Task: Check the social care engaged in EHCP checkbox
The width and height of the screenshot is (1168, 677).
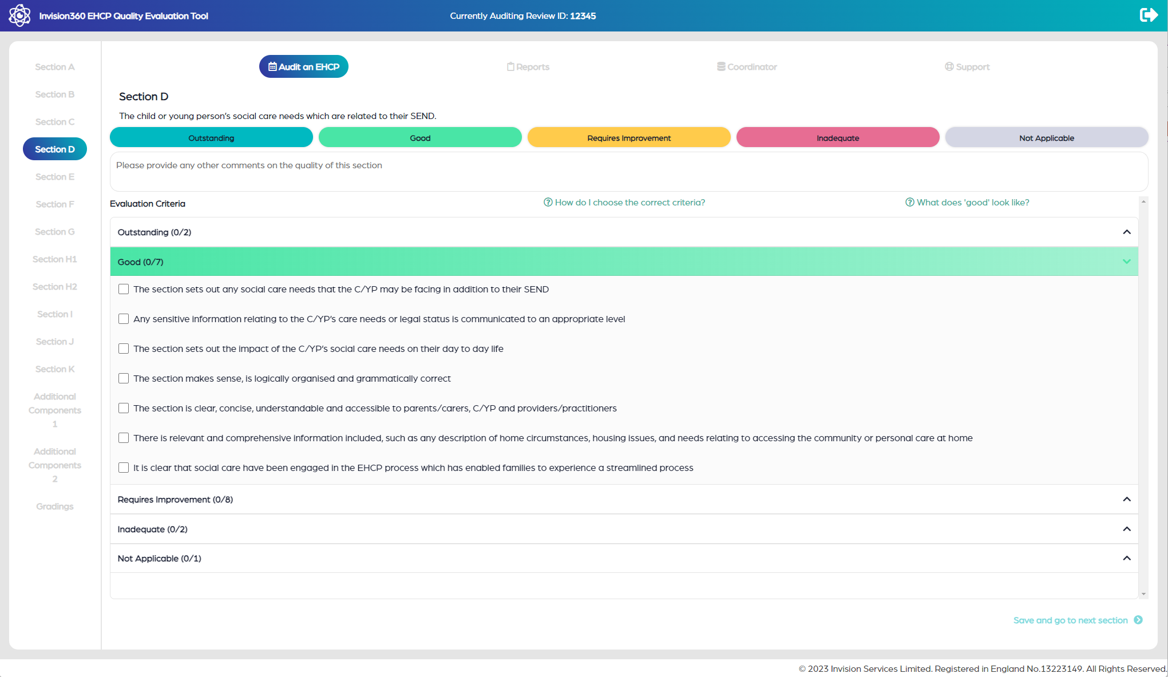Action: [124, 468]
